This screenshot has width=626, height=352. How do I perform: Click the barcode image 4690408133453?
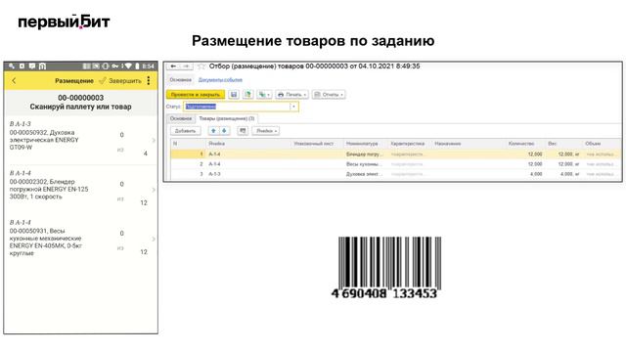(386, 267)
